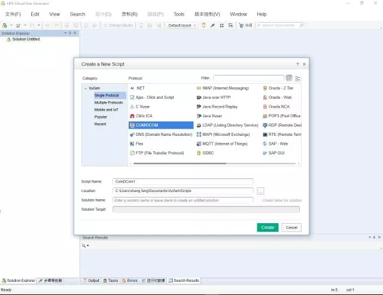Choose DNS (Domain Name Resolution) protocol

[161, 135]
